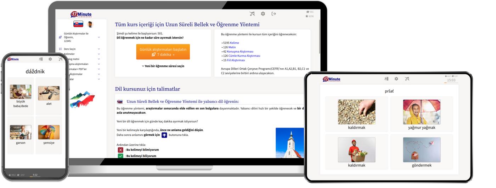Click the green checkmark 'Bu kelimeyi biliyorum' icon
Screen dimensions: 496x188
(120, 156)
